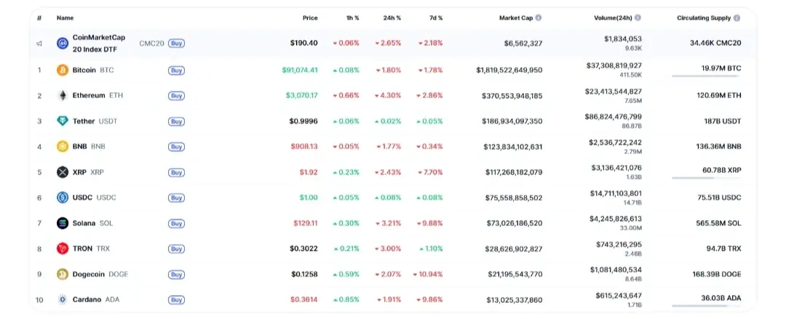Click the Ethereum diamond logo icon
The width and height of the screenshot is (786, 319).
point(63,96)
